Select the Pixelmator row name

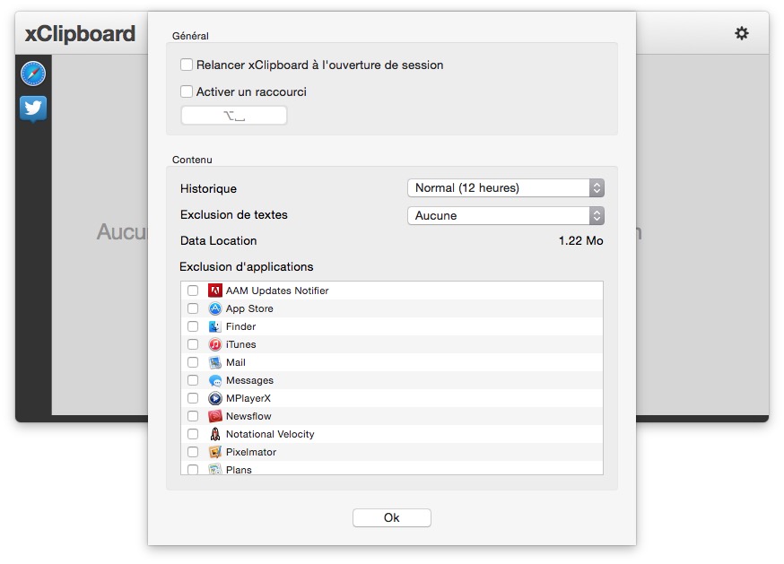(251, 452)
